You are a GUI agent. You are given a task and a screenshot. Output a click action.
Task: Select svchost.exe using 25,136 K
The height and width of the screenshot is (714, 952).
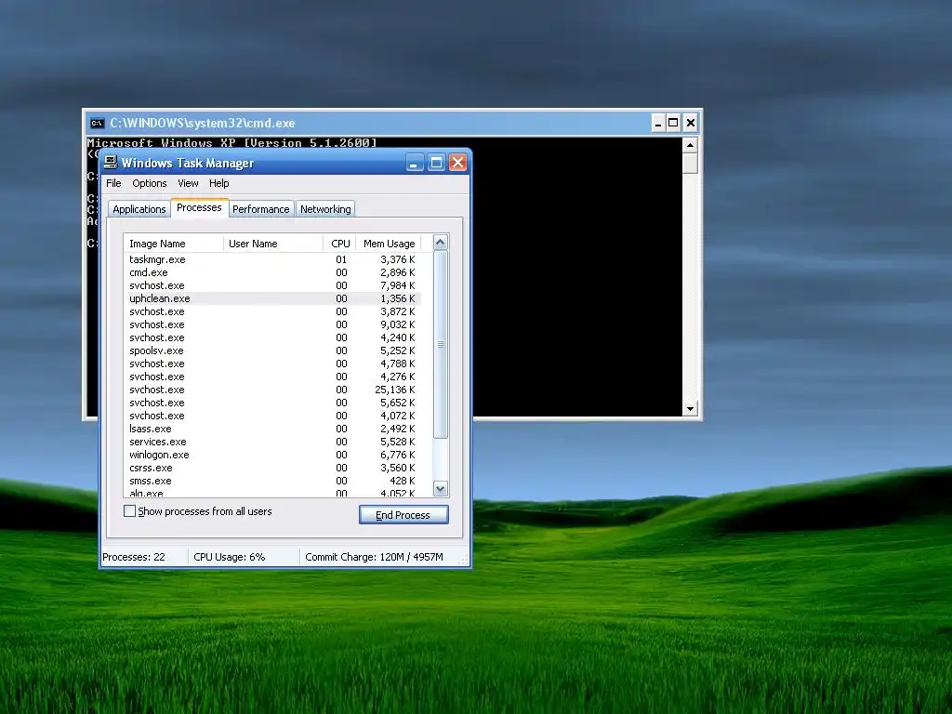[x=272, y=390]
